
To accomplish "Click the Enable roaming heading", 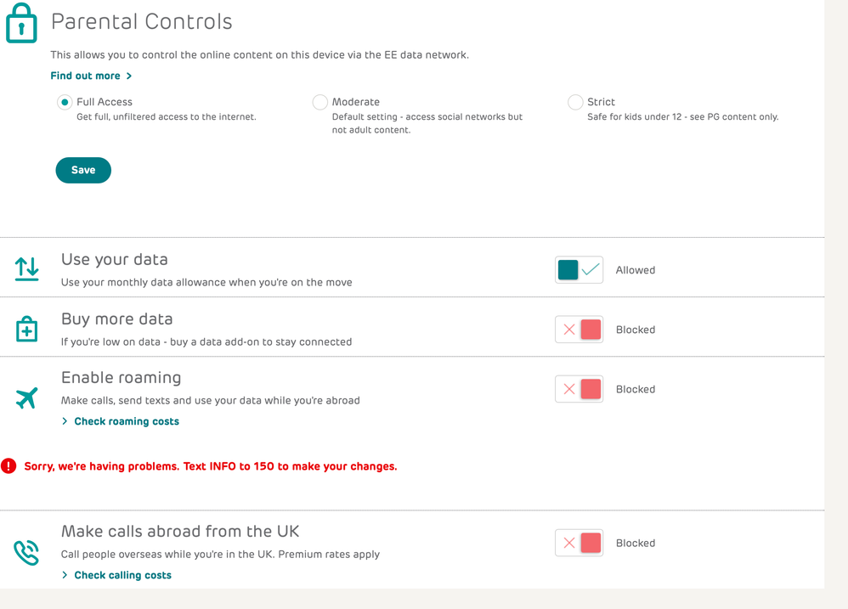I will click(122, 377).
